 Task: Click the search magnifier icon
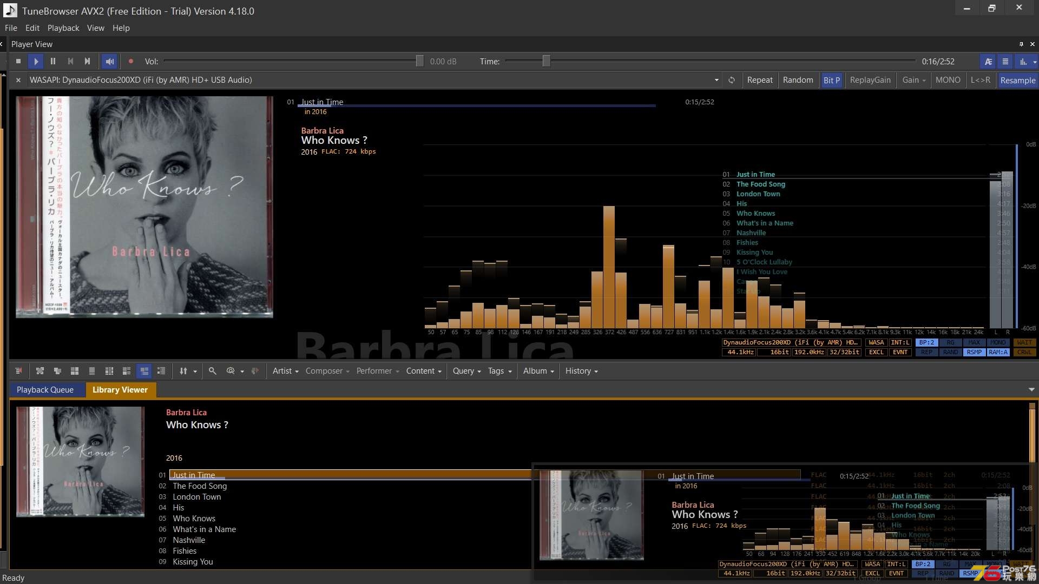[x=213, y=371]
